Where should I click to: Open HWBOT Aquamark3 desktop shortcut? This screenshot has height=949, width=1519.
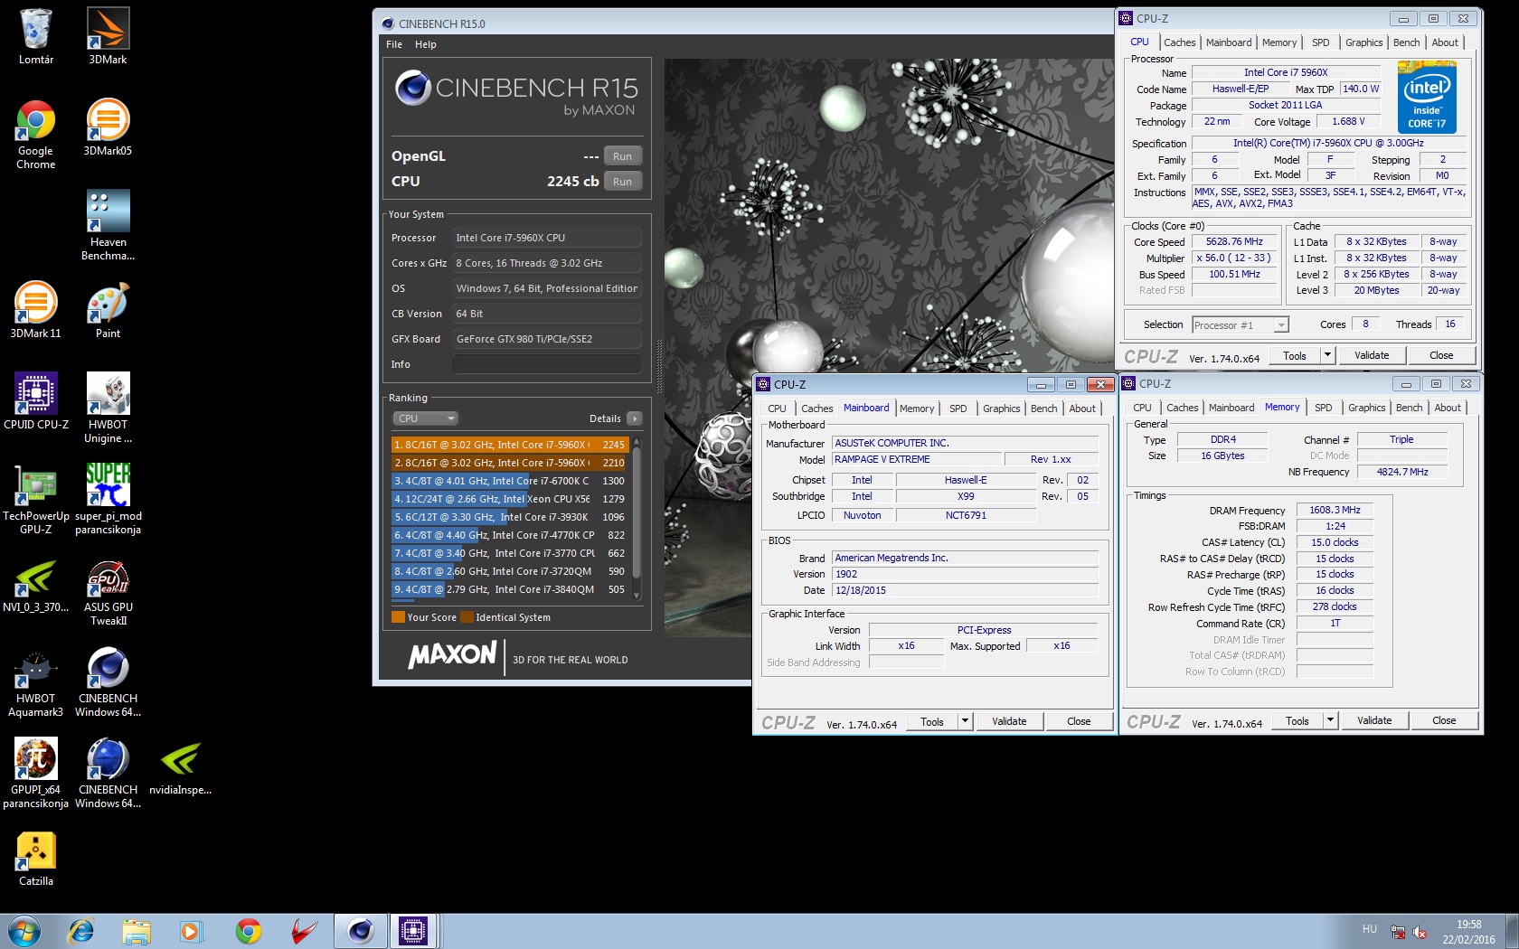tap(36, 681)
